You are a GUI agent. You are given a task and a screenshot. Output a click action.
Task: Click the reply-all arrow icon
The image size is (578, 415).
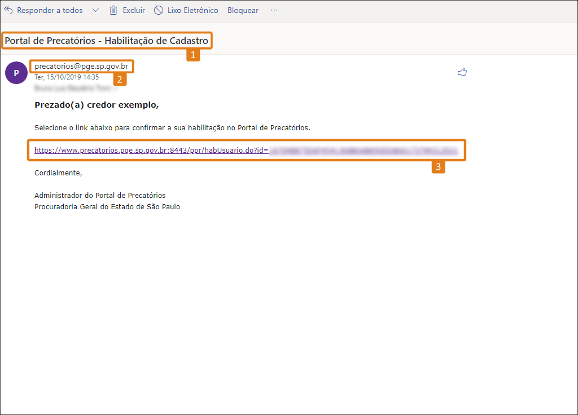[8, 10]
